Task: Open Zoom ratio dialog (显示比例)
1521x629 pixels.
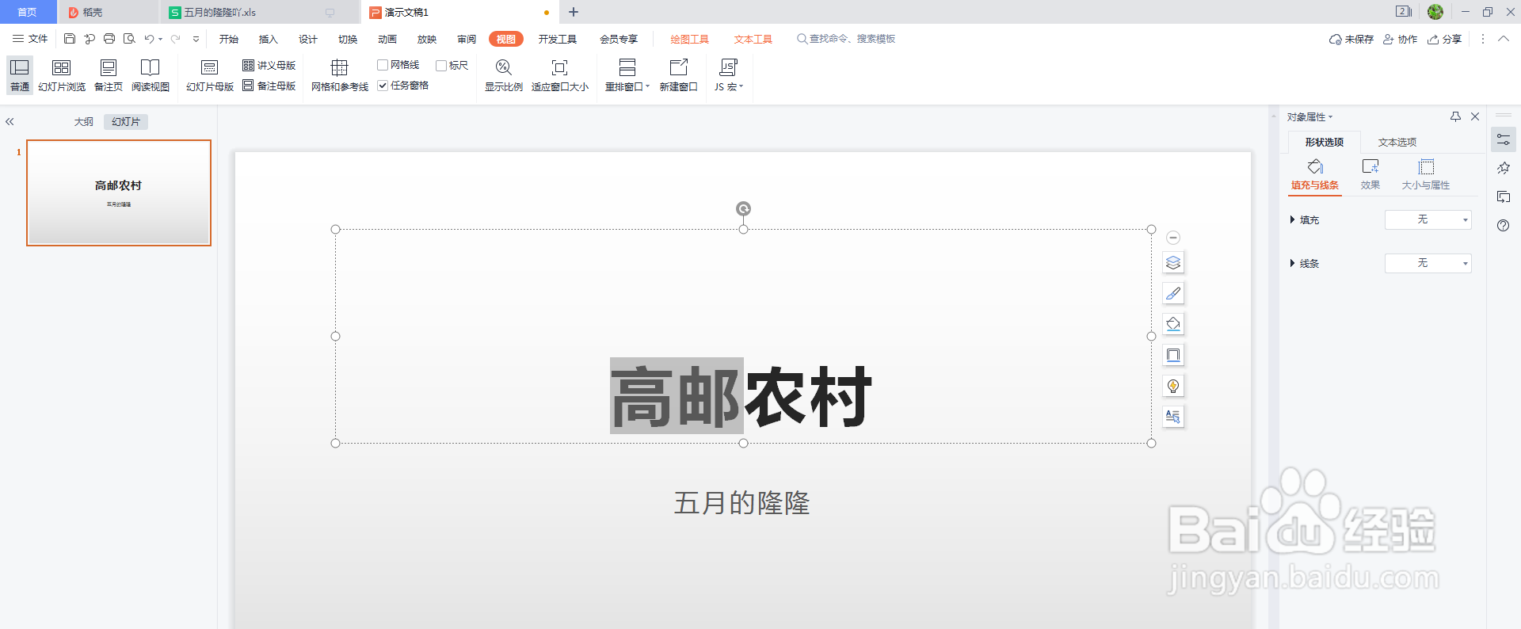Action: [x=504, y=76]
